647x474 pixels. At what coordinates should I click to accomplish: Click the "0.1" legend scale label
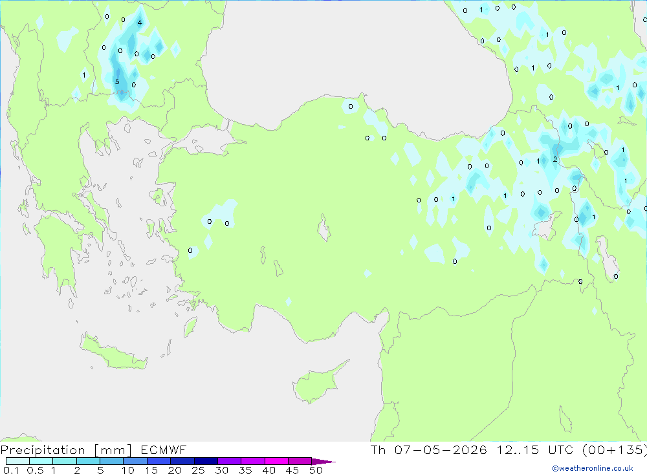point(11,470)
